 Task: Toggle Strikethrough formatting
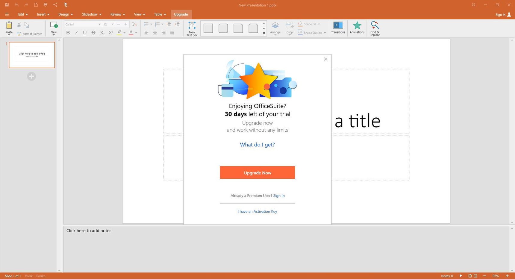tap(93, 33)
